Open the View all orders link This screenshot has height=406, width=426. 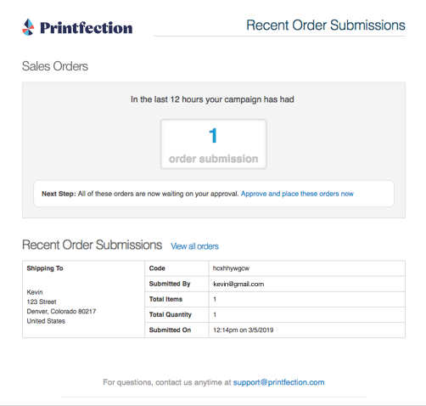[194, 246]
